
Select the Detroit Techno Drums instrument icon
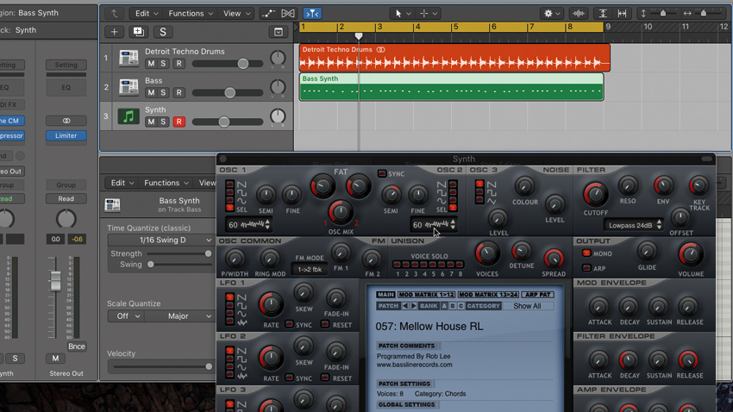pyautogui.click(x=128, y=58)
